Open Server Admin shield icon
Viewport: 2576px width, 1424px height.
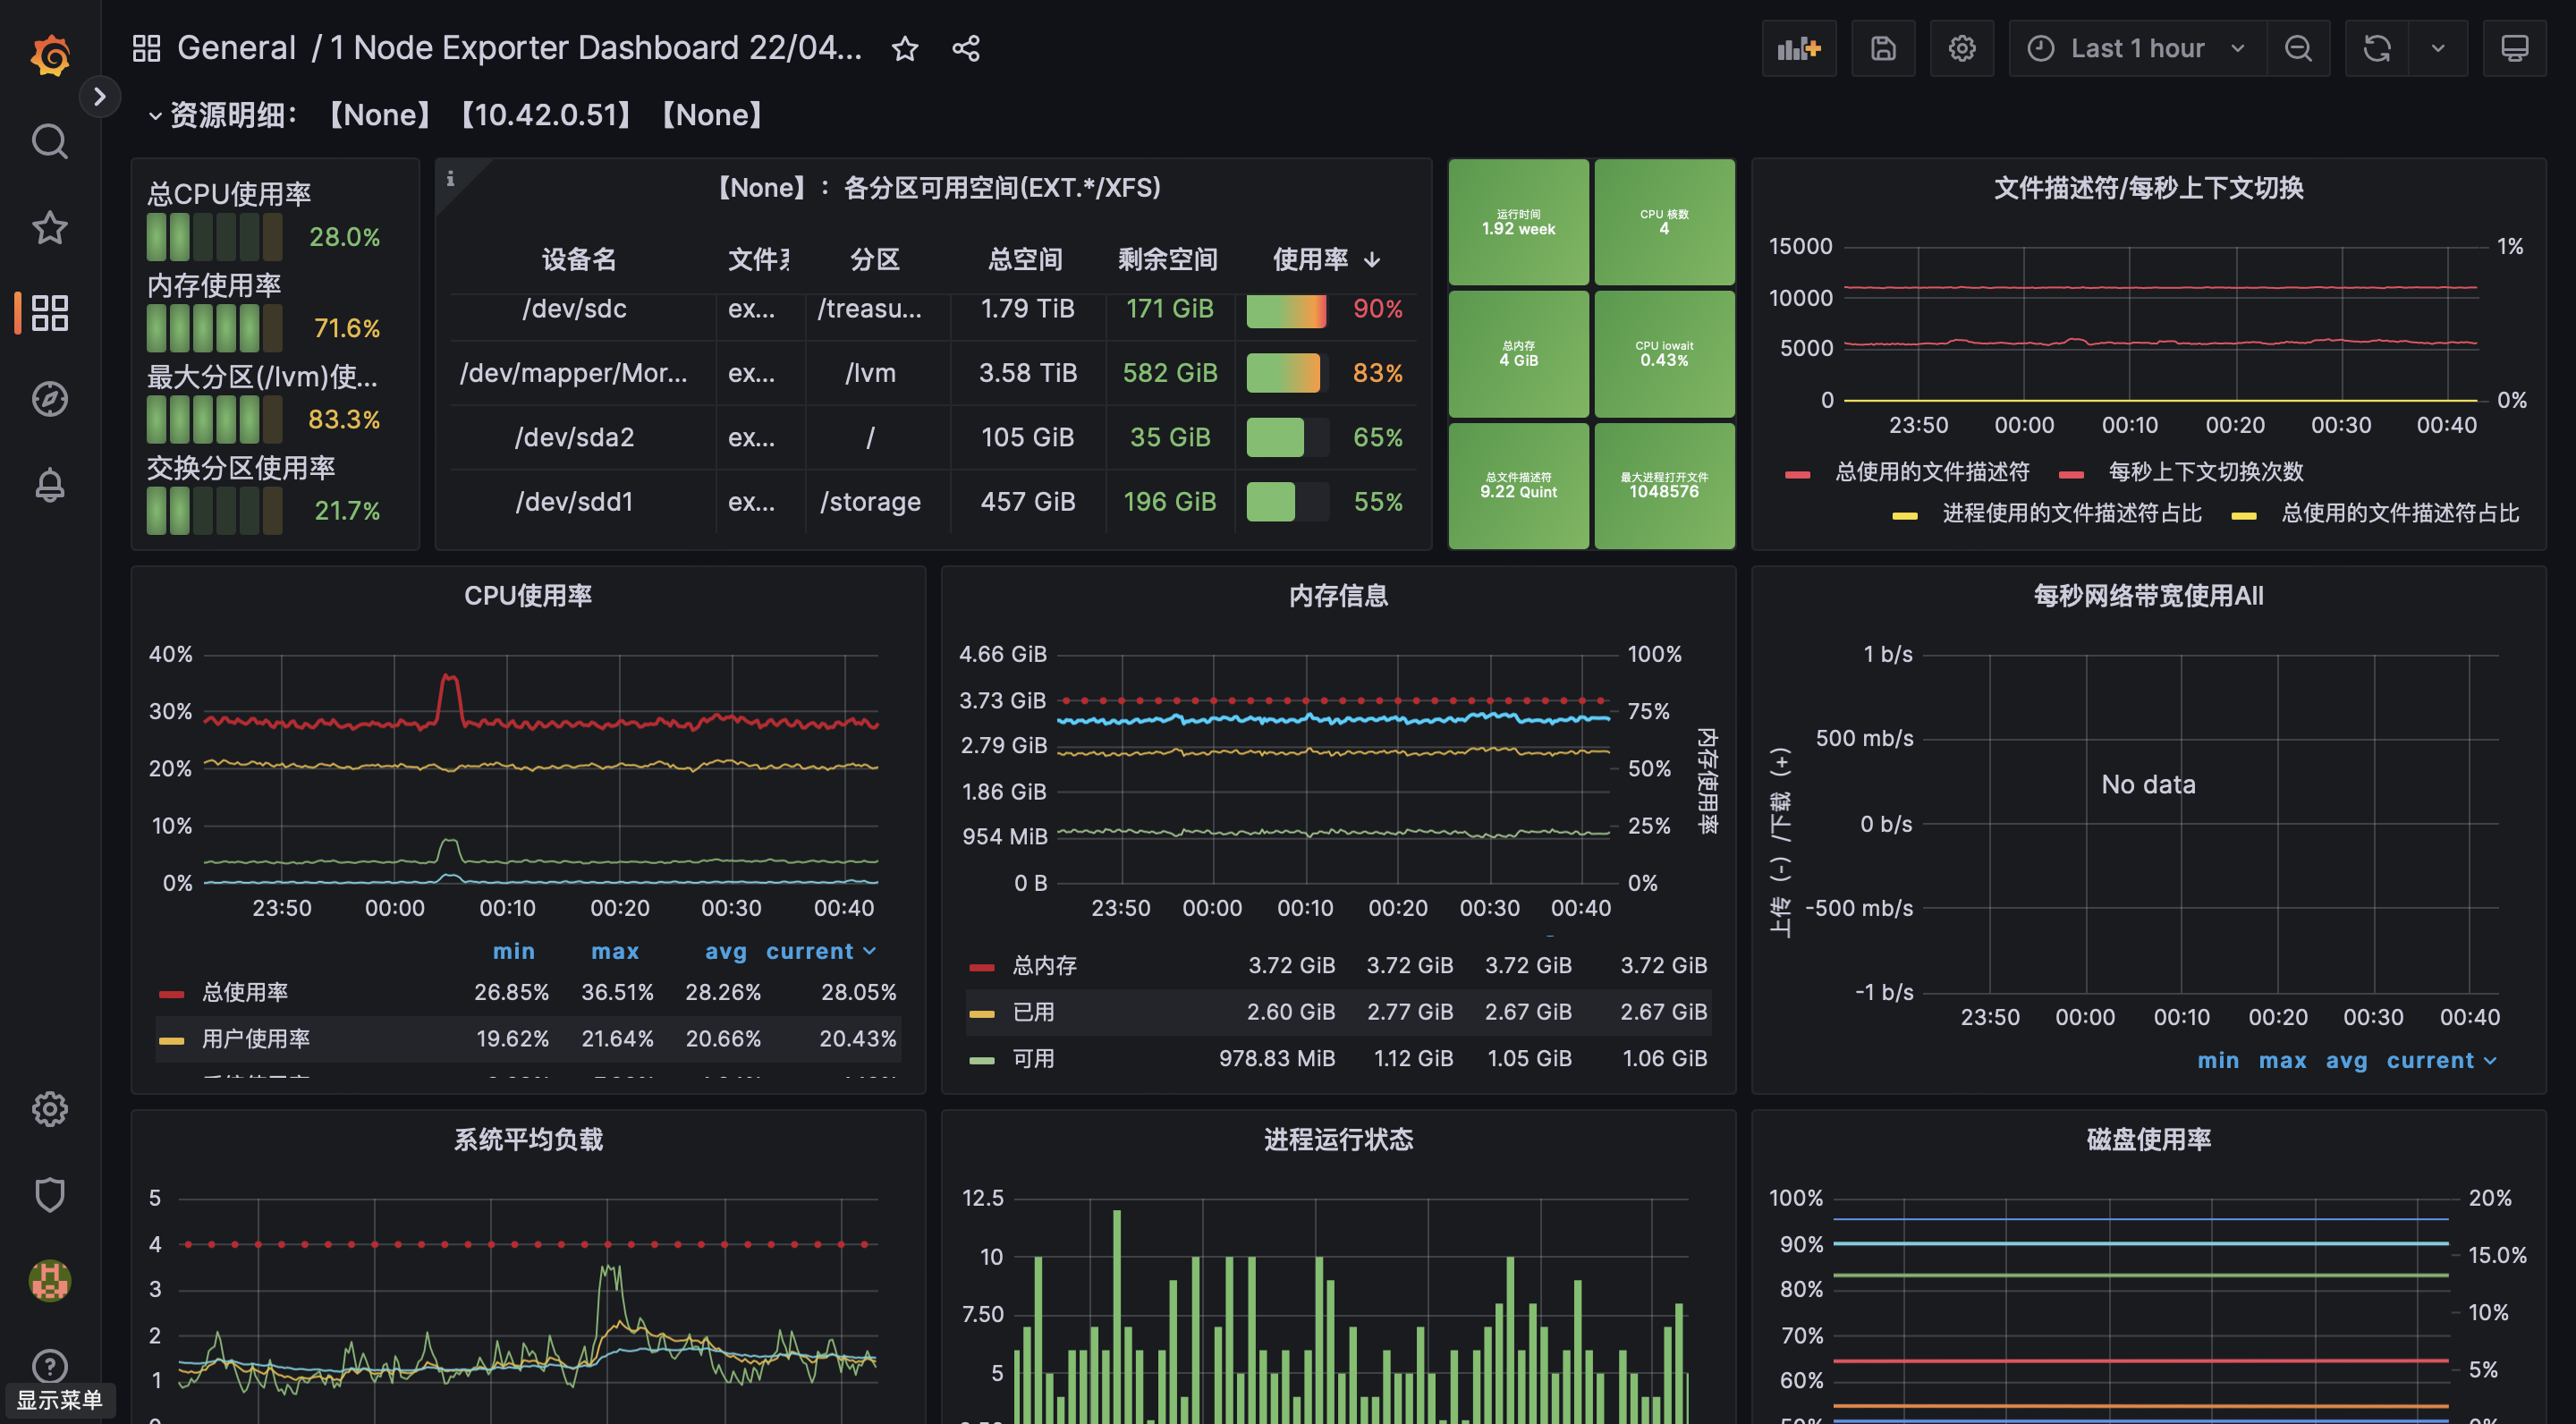pyautogui.click(x=50, y=1194)
